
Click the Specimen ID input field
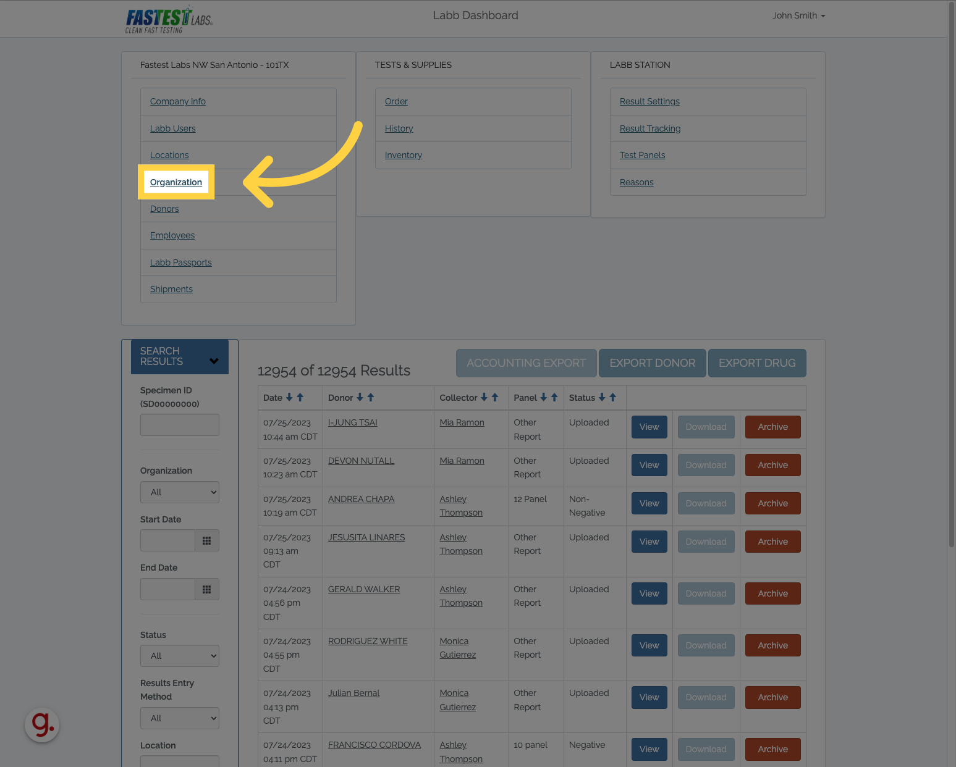(179, 425)
